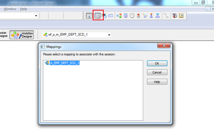Viewport: 214px width, 133px height.
Task: Click the gear-figure icon beside link tool
Action: 175,16
